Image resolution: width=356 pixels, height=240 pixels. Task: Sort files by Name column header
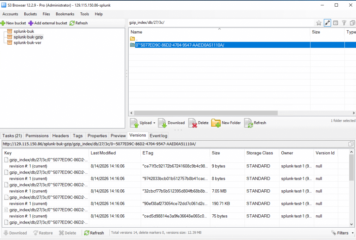pos(219,32)
